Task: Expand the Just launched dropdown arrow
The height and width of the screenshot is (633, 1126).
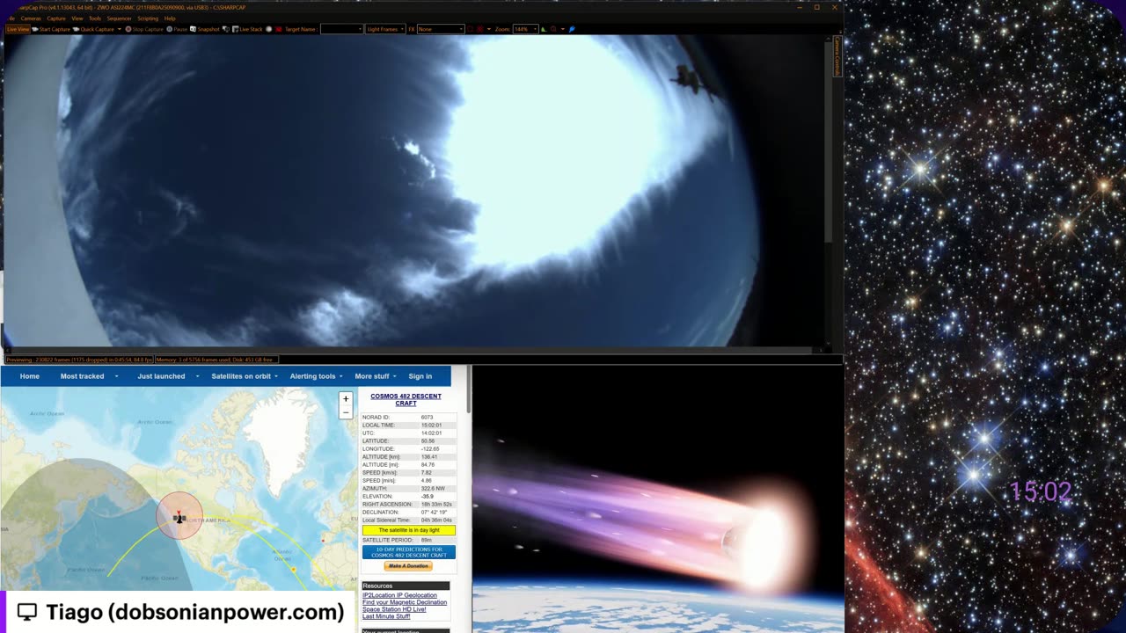Action: tap(197, 376)
